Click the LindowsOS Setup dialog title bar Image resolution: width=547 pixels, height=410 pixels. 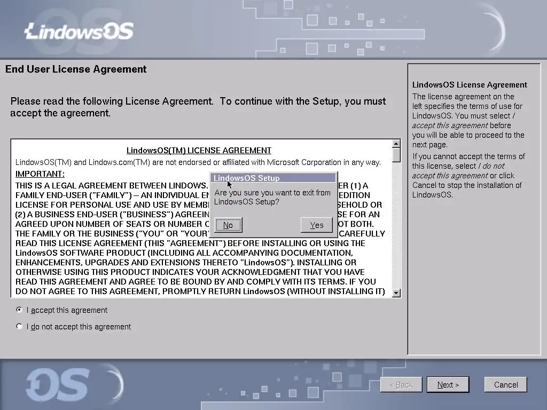point(273,178)
